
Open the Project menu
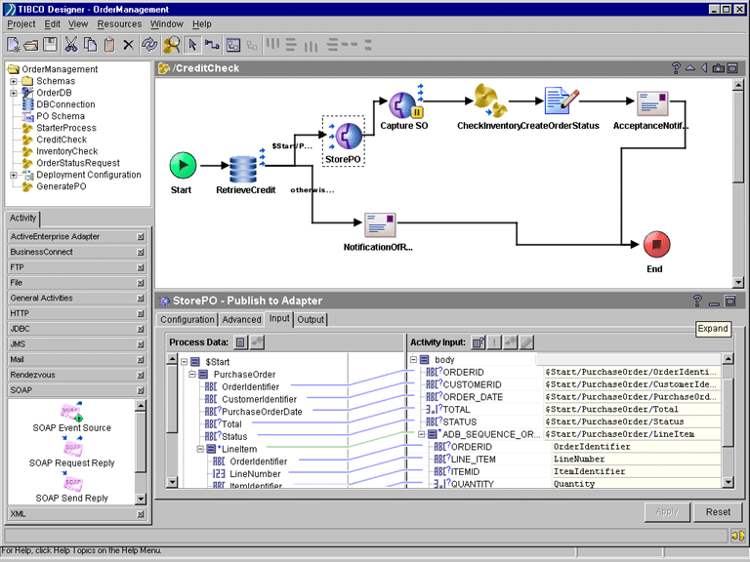click(21, 23)
